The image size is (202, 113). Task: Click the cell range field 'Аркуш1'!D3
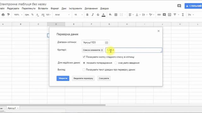(95, 43)
